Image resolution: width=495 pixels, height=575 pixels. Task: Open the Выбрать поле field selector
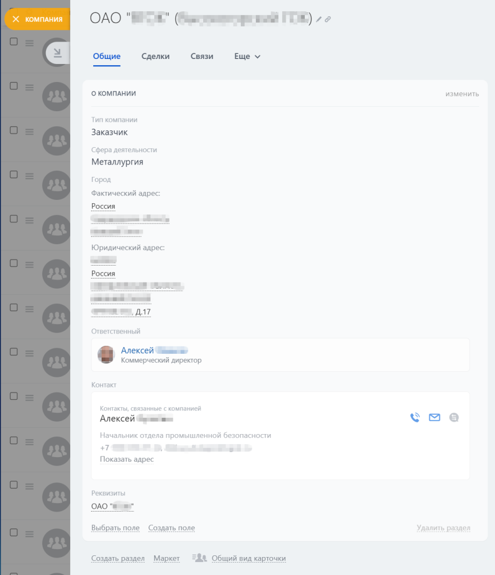coord(115,528)
